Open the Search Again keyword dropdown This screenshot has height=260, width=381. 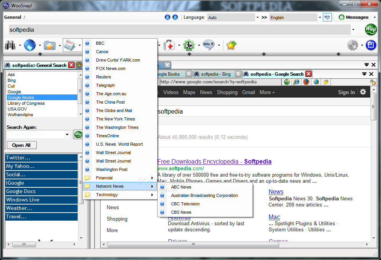[67, 135]
